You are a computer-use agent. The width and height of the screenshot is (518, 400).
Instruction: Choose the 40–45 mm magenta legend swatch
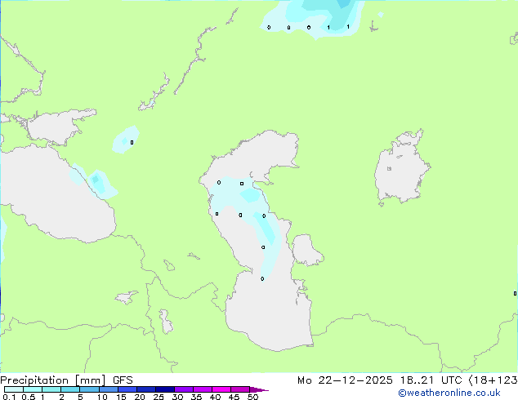(221, 389)
